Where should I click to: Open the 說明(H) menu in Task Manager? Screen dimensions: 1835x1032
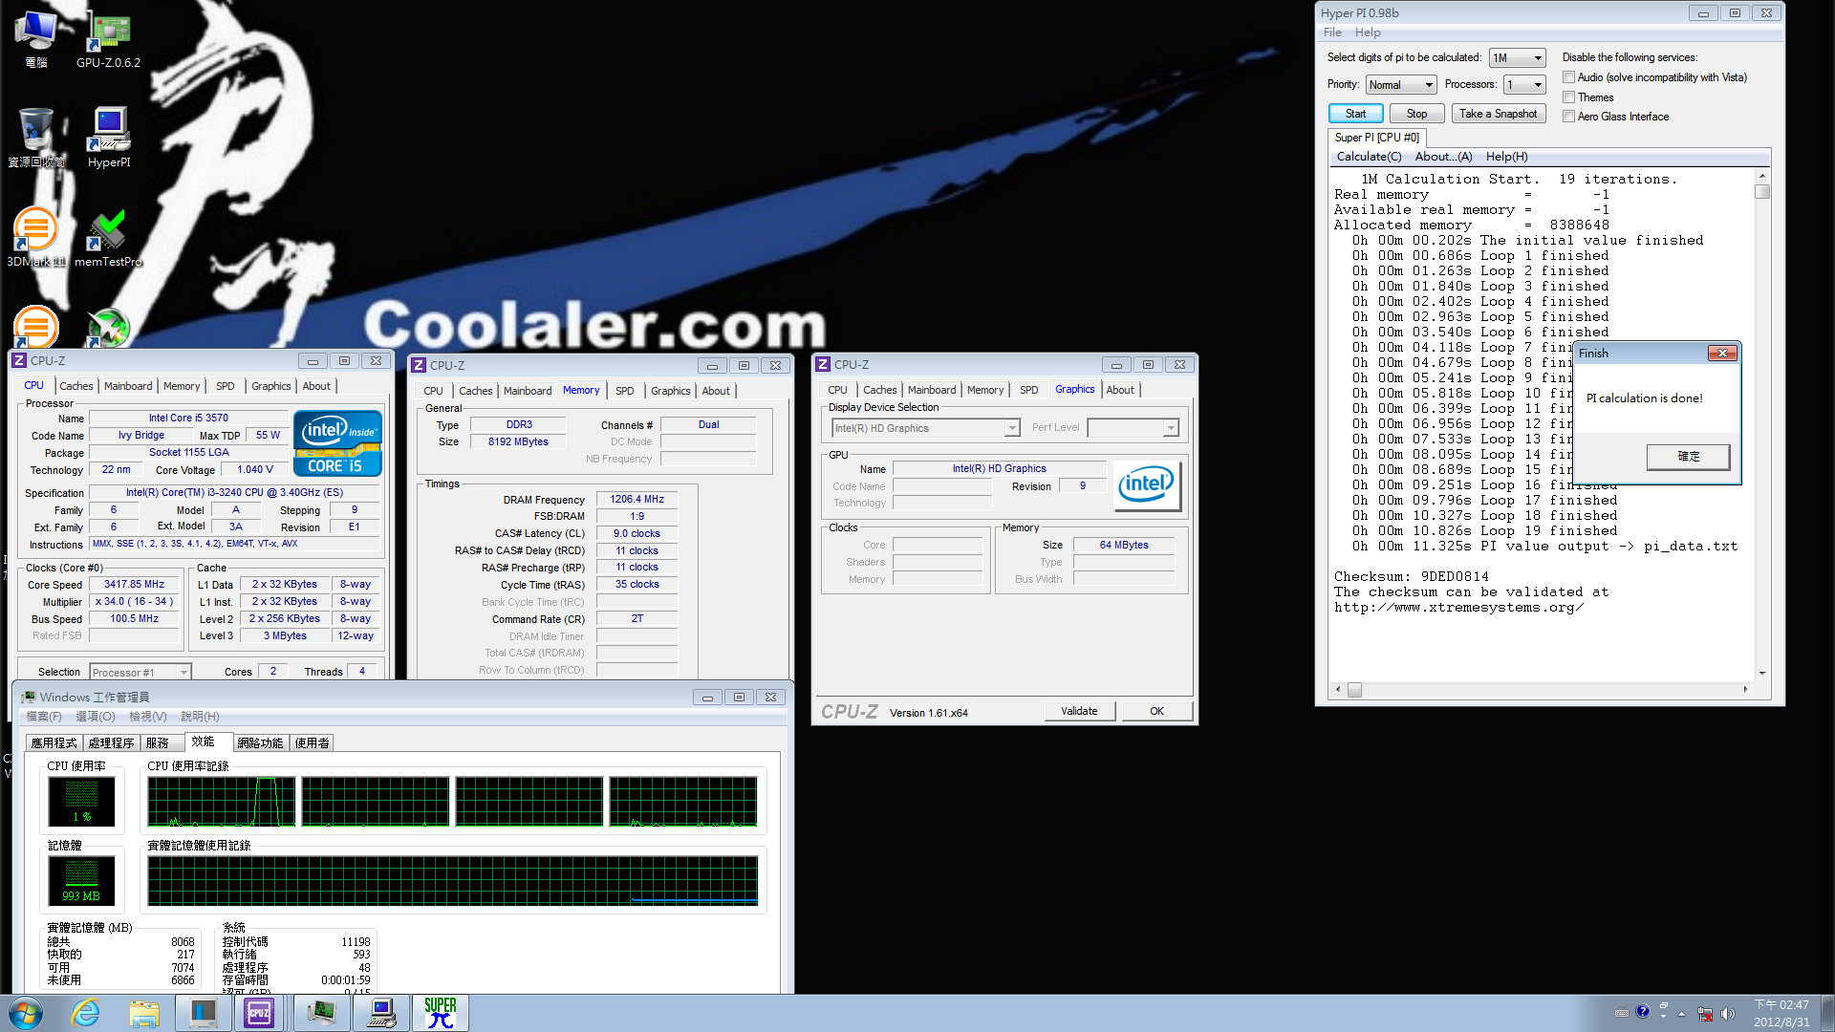200,717
